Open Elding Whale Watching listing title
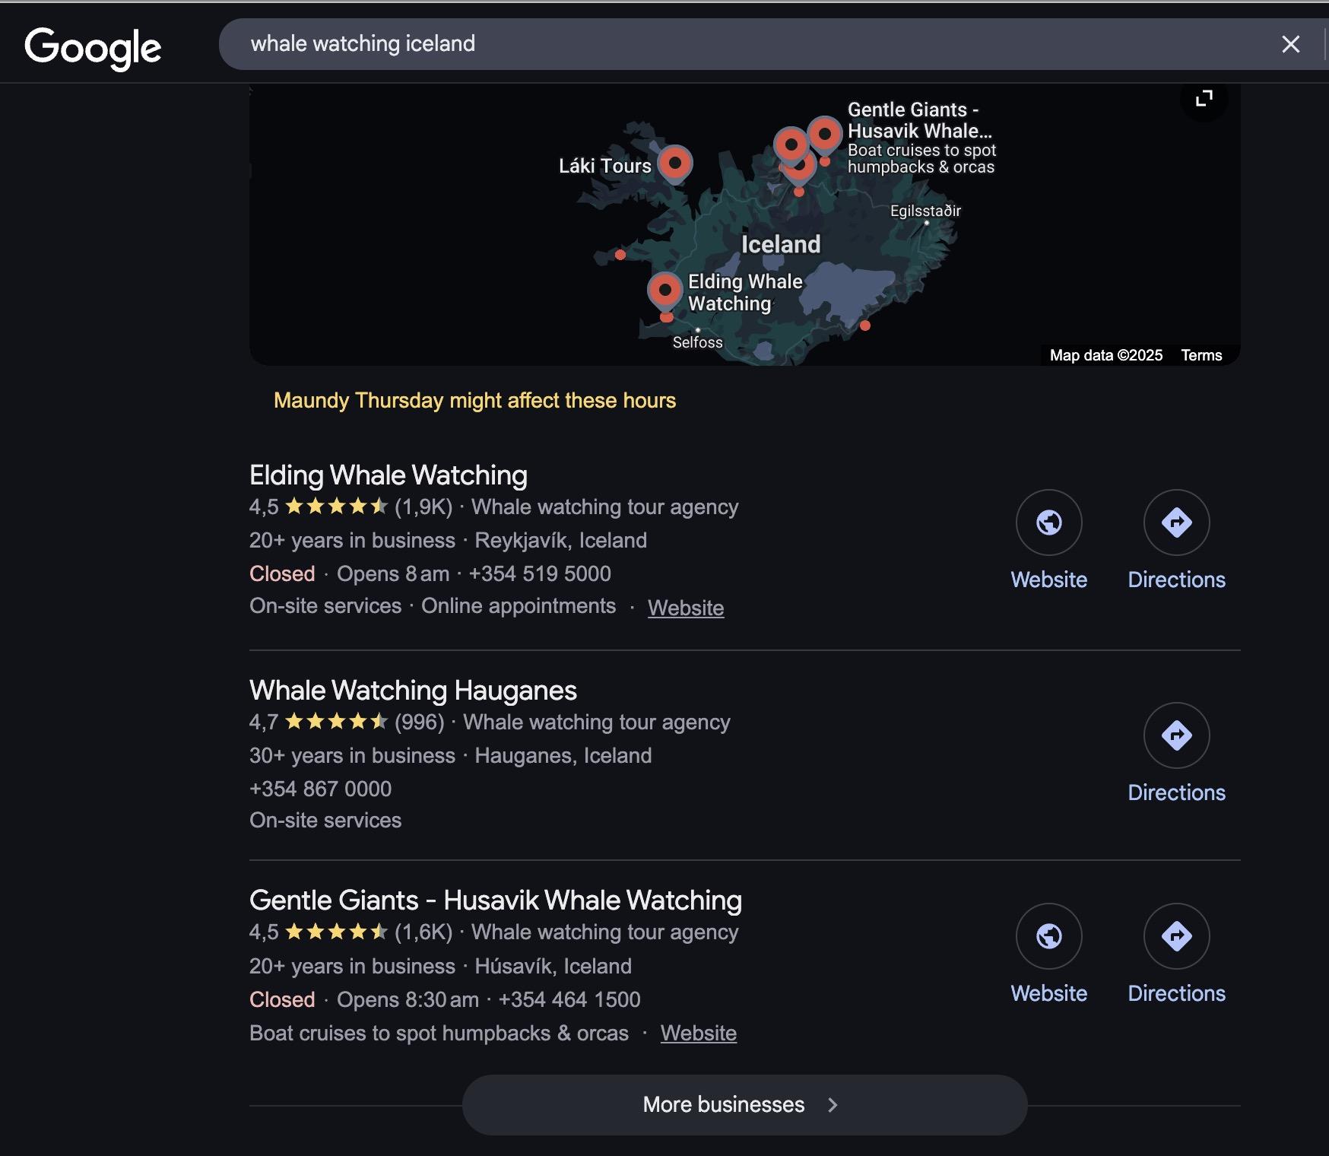1329x1156 pixels. click(389, 475)
